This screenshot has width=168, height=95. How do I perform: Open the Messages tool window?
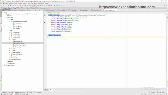tap(38, 92)
